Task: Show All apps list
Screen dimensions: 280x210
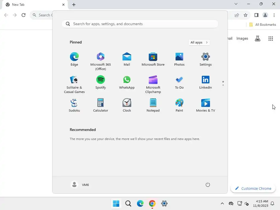Action: tap(199, 42)
